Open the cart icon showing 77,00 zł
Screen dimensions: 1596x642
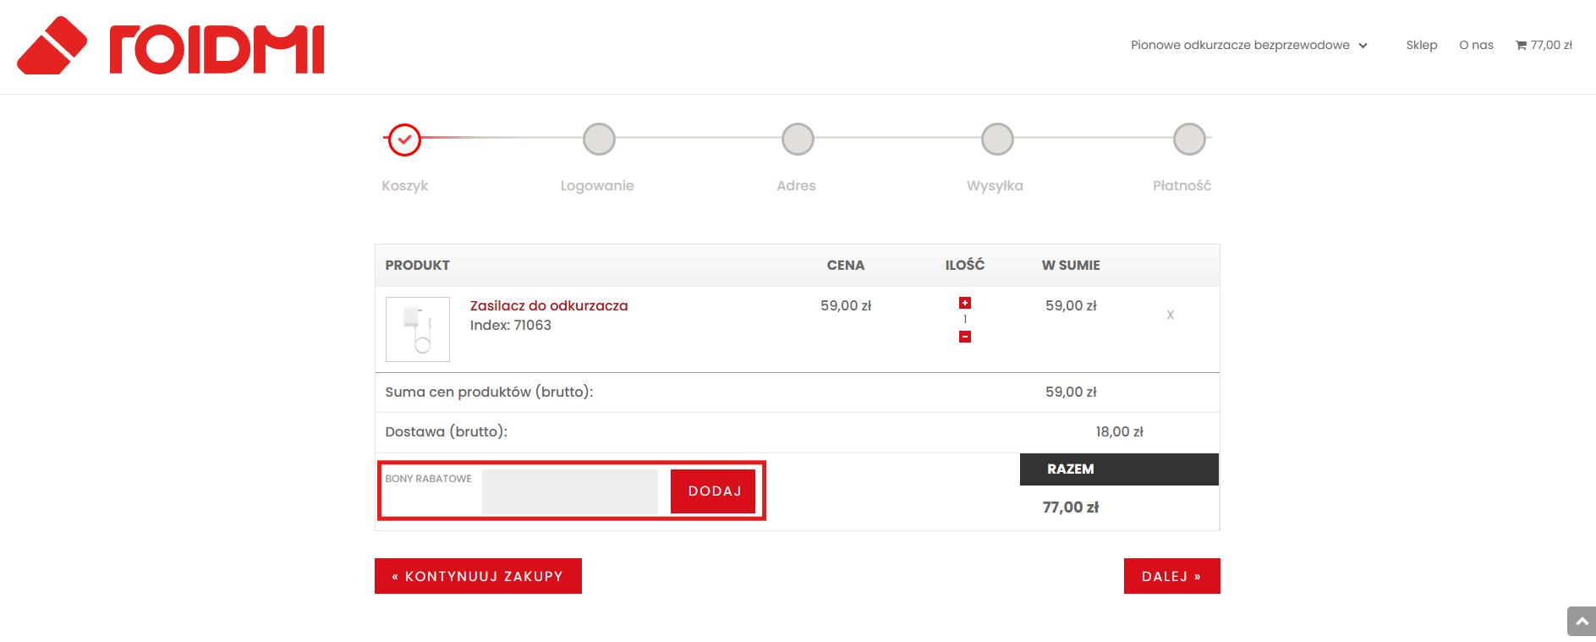click(x=1544, y=45)
